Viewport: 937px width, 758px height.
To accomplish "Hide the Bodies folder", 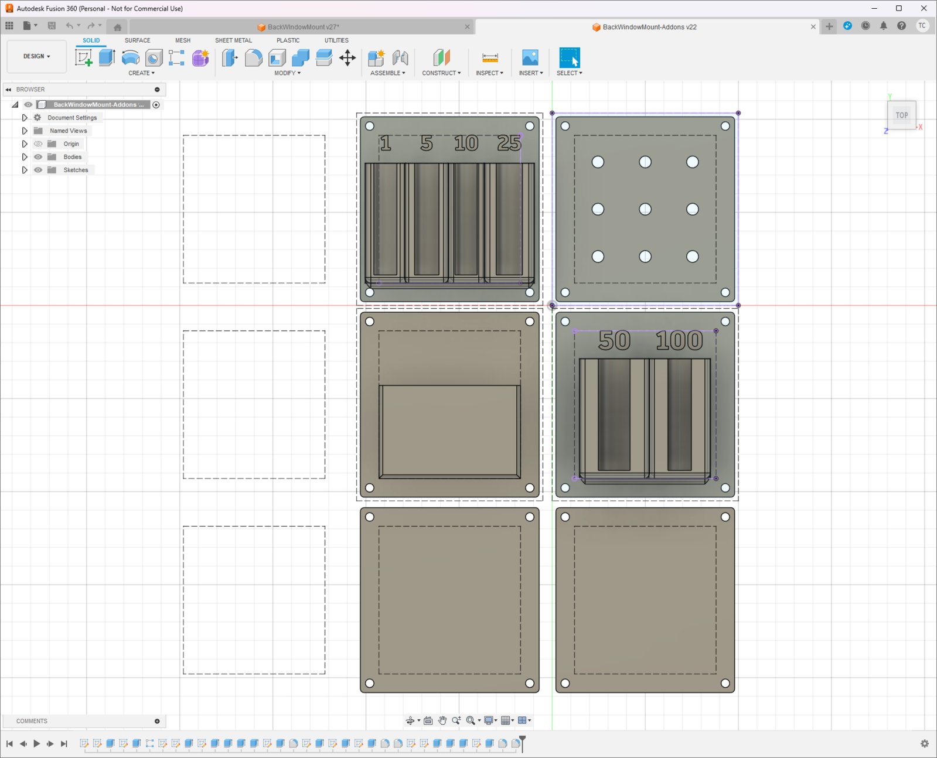I will (x=38, y=157).
